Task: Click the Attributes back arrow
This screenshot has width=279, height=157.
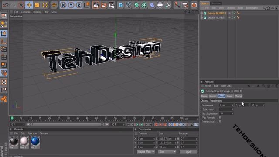Action: 248,86
